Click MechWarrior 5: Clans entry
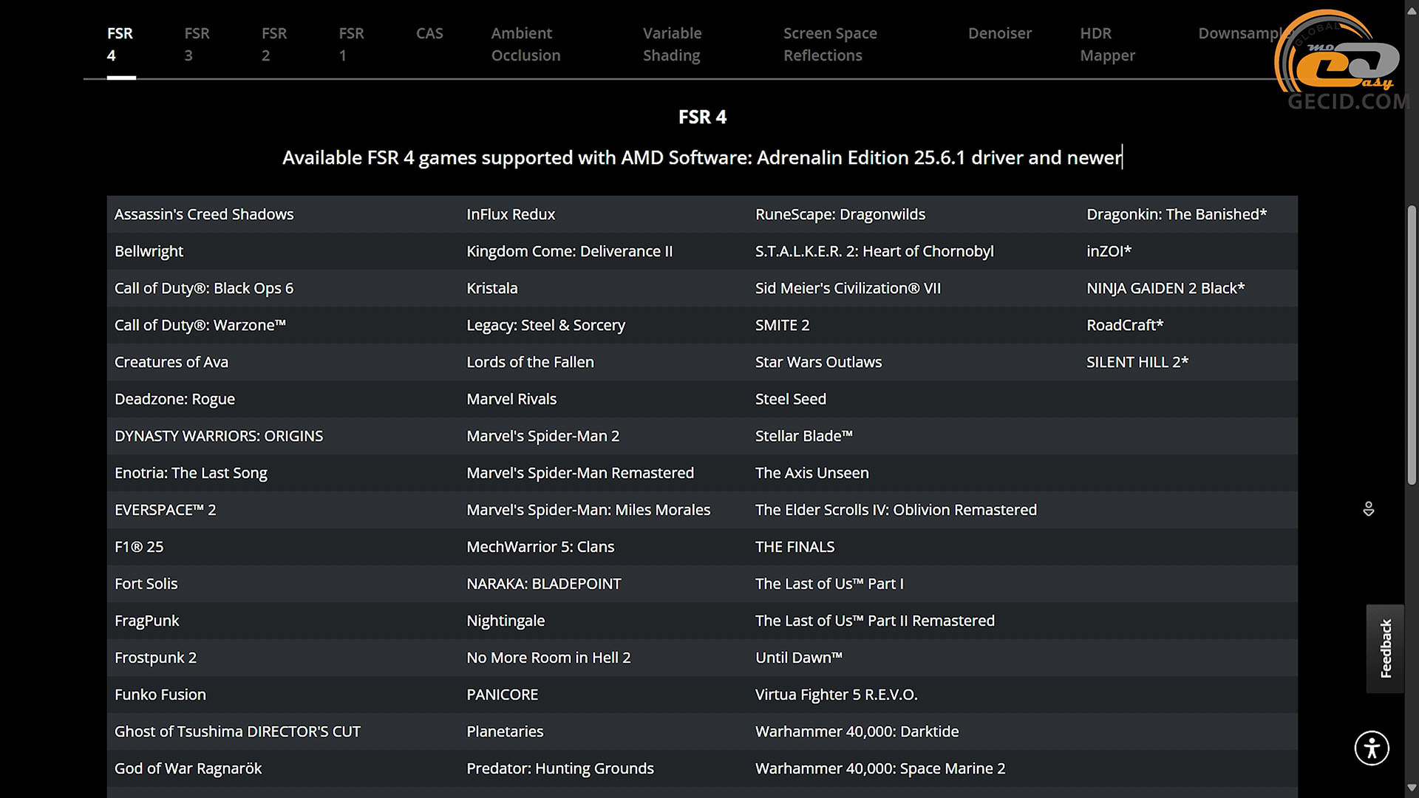 click(x=540, y=547)
